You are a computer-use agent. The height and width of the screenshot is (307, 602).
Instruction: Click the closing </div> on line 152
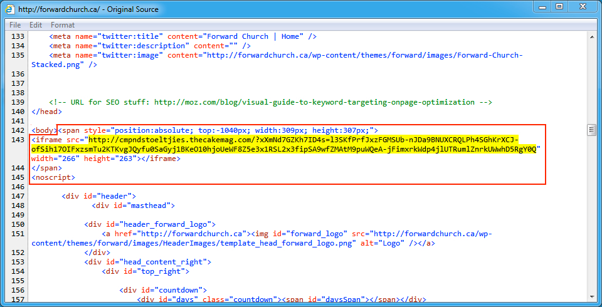[x=97, y=252]
